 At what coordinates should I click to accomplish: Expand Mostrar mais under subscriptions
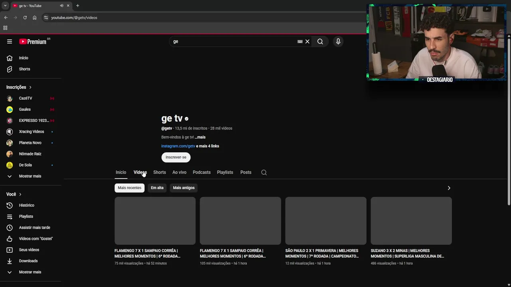pos(31,176)
